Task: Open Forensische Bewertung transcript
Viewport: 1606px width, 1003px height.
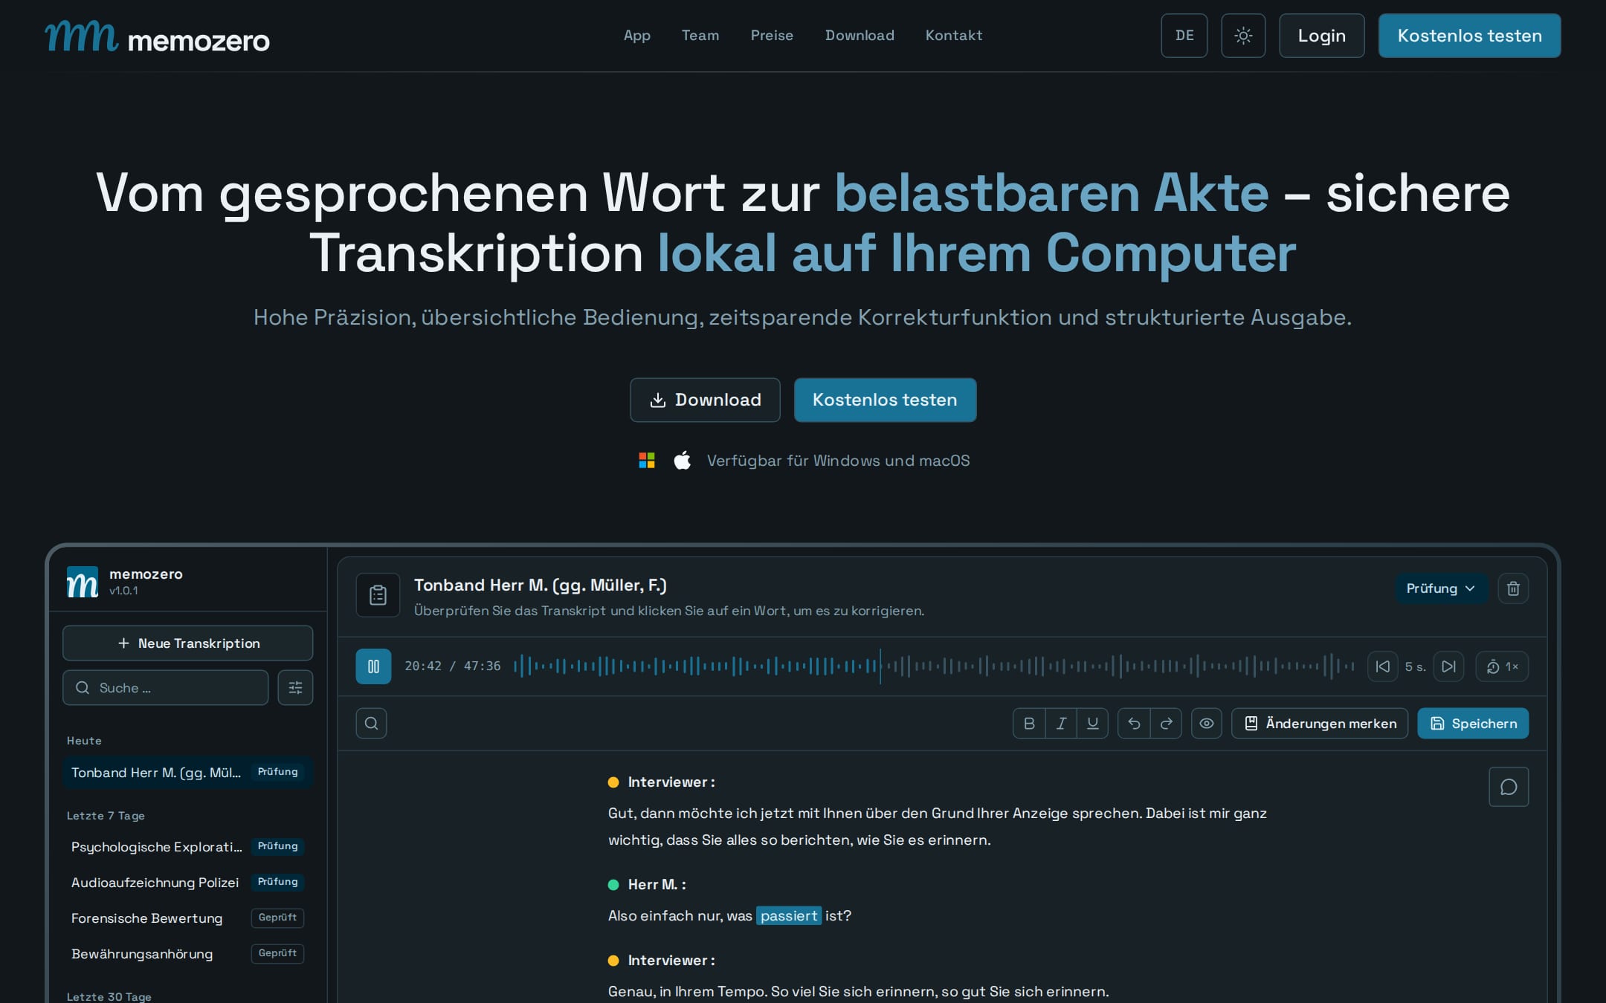Action: click(x=188, y=918)
